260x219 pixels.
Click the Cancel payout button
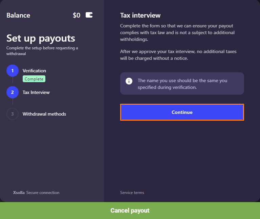(130, 211)
